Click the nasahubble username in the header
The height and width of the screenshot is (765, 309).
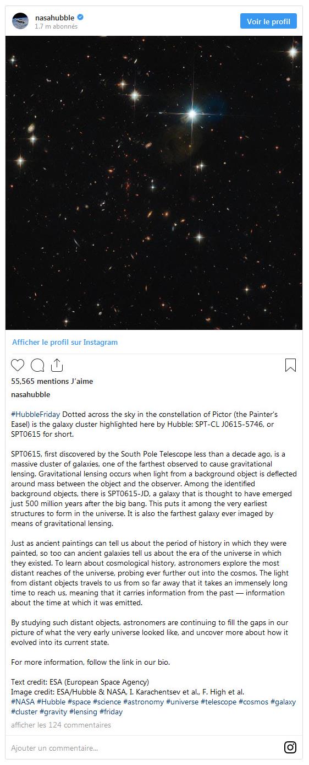click(x=54, y=18)
